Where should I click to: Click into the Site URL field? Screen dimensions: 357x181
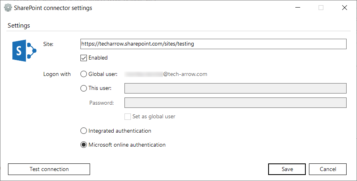click(213, 44)
